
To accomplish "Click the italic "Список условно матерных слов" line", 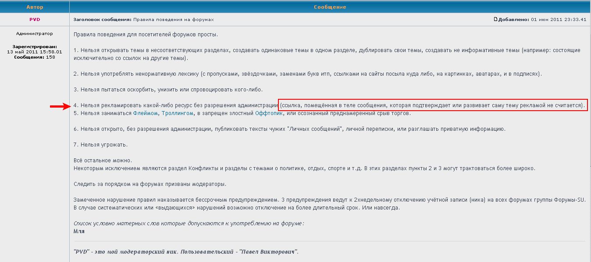I will coord(189,224).
